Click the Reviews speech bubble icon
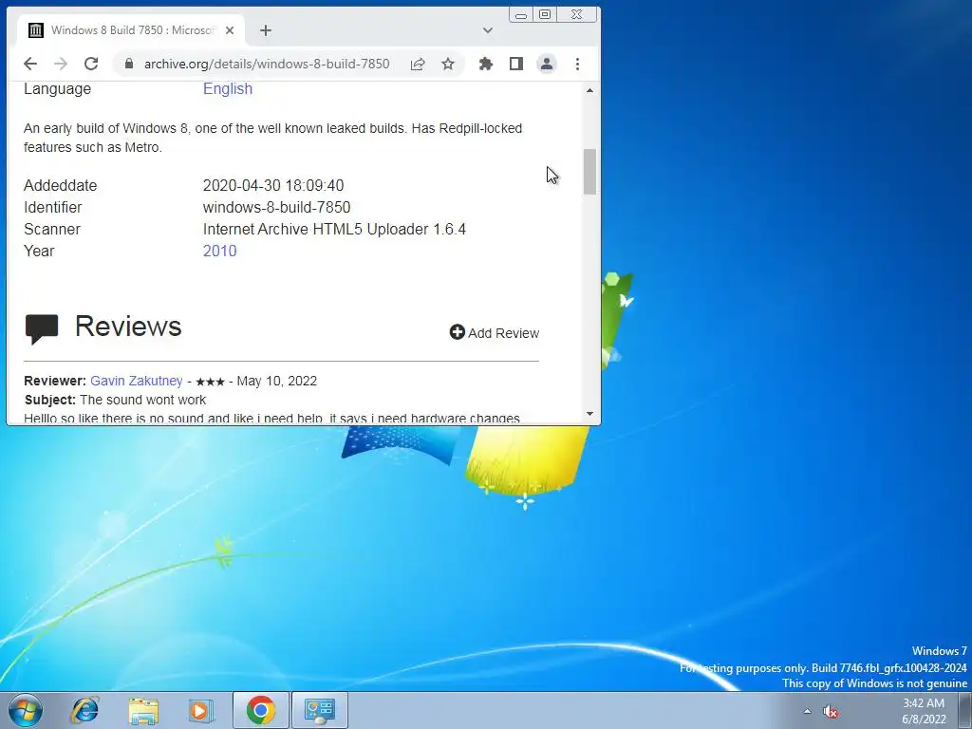Viewport: 972px width, 729px height. coord(42,328)
